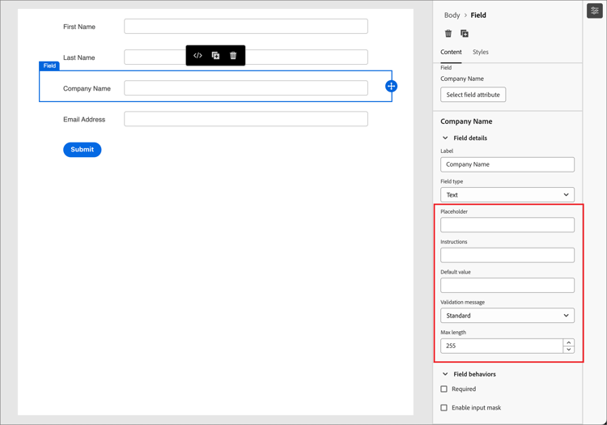Click the First Name label on canvas
The height and width of the screenshot is (425, 607).
79,27
